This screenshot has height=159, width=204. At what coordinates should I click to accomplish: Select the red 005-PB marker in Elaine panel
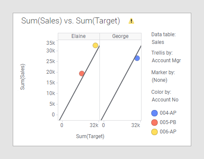click(82, 73)
